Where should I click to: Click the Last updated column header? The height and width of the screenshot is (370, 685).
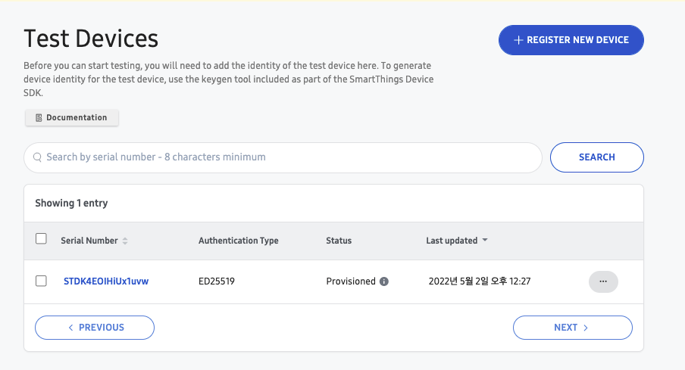point(452,241)
